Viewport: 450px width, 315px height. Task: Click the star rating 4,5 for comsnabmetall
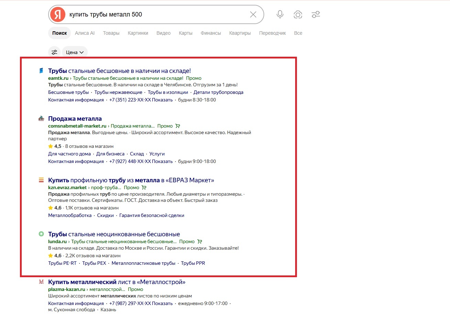click(x=55, y=146)
